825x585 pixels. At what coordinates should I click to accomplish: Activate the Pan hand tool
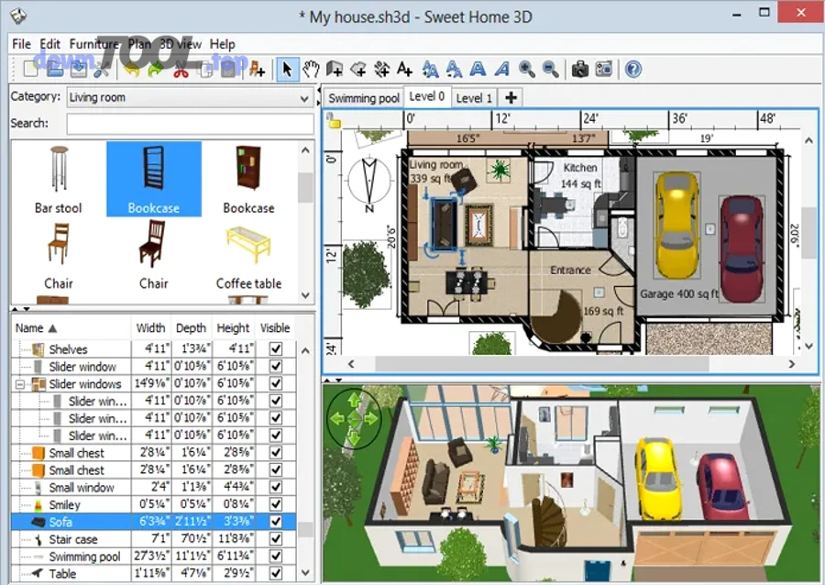[312, 69]
